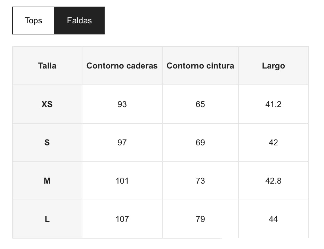This screenshot has height=249, width=324.
Task: Click the Contorno caderas column header
Action: coord(122,66)
